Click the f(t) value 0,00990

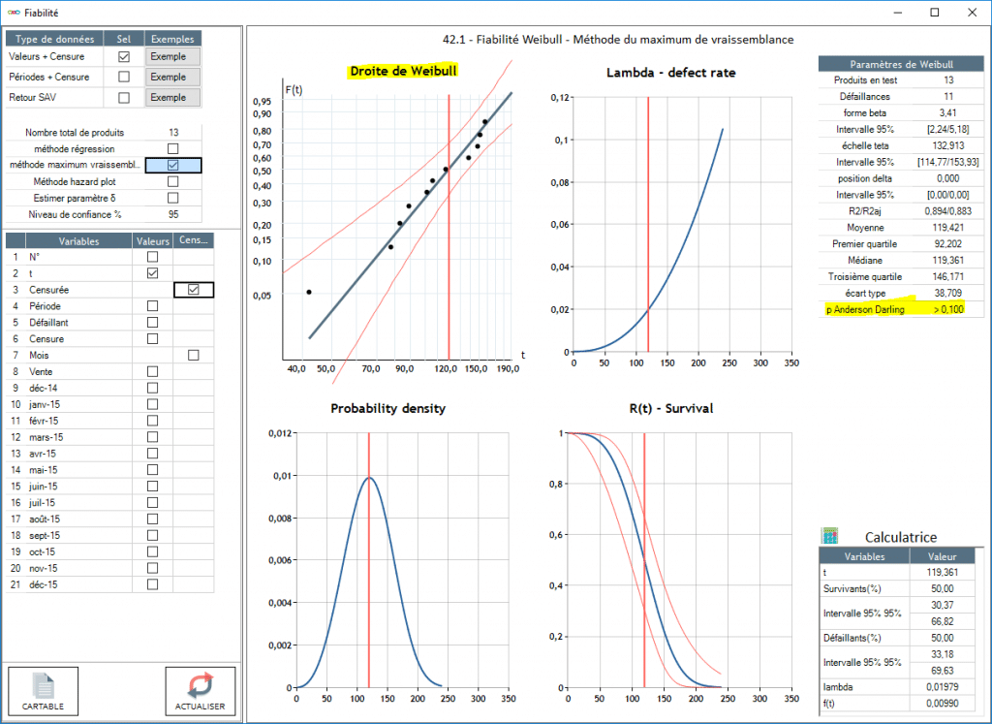click(x=942, y=703)
